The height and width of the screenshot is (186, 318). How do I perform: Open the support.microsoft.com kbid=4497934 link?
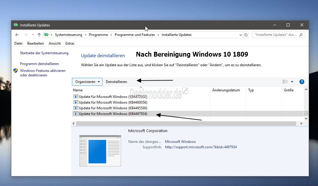click(201, 147)
